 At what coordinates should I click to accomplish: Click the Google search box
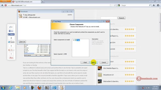click(x=135, y=5)
